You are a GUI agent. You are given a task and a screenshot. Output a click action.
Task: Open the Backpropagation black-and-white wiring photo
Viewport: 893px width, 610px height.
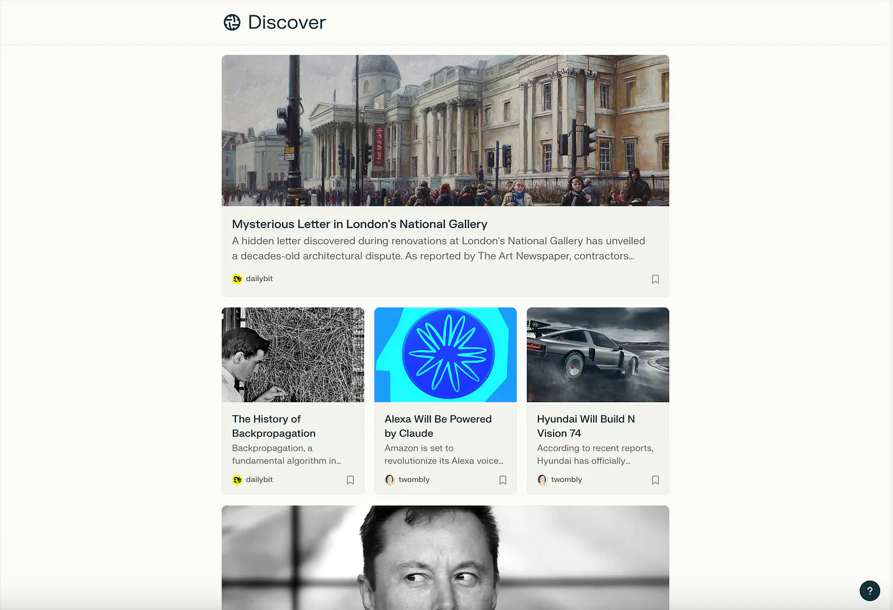point(293,355)
